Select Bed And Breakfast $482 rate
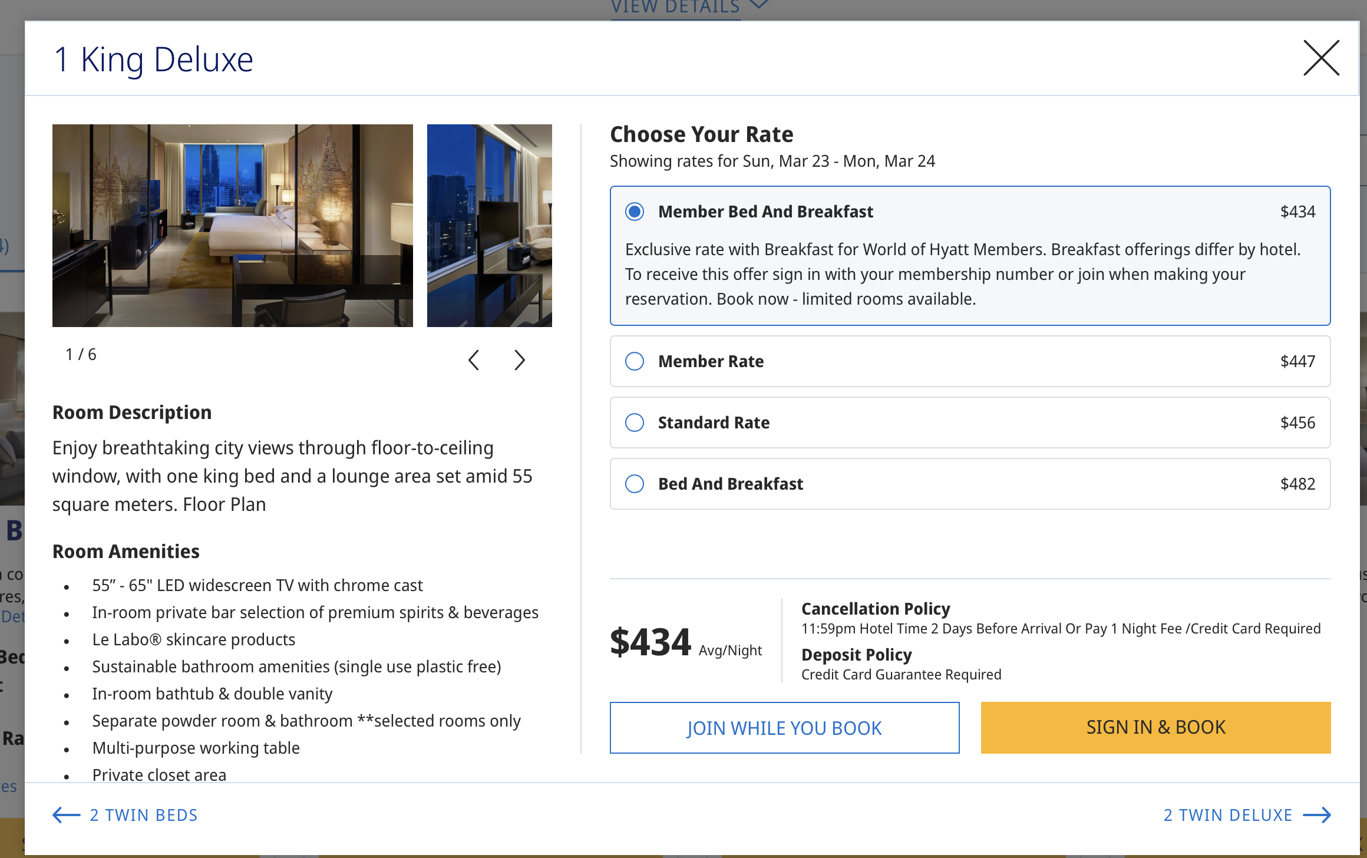This screenshot has height=858, width=1367. click(635, 484)
